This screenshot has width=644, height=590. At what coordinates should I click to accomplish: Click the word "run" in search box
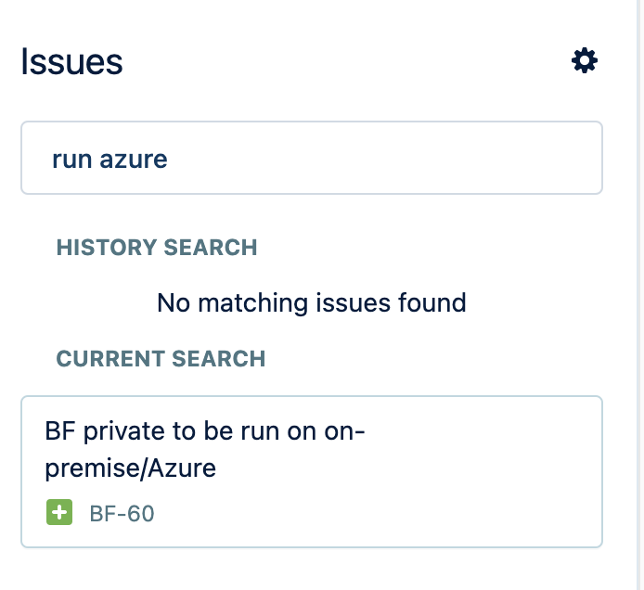pos(71,160)
